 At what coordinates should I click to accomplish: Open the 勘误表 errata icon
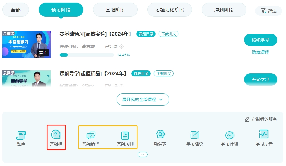(x=160, y=135)
